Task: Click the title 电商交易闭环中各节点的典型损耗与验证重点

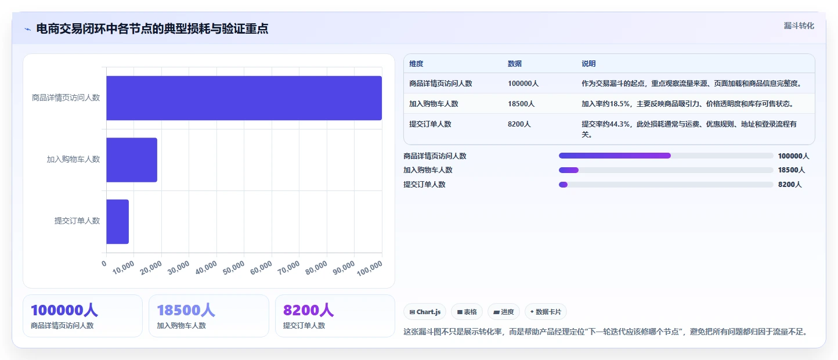Action: coord(152,29)
